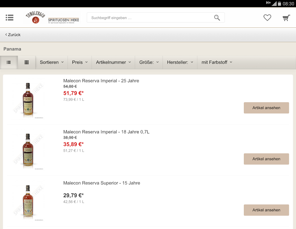This screenshot has width=296, height=229.
Task: View article Malecon Reserva Imperial 18 Jahre
Action: (266, 159)
